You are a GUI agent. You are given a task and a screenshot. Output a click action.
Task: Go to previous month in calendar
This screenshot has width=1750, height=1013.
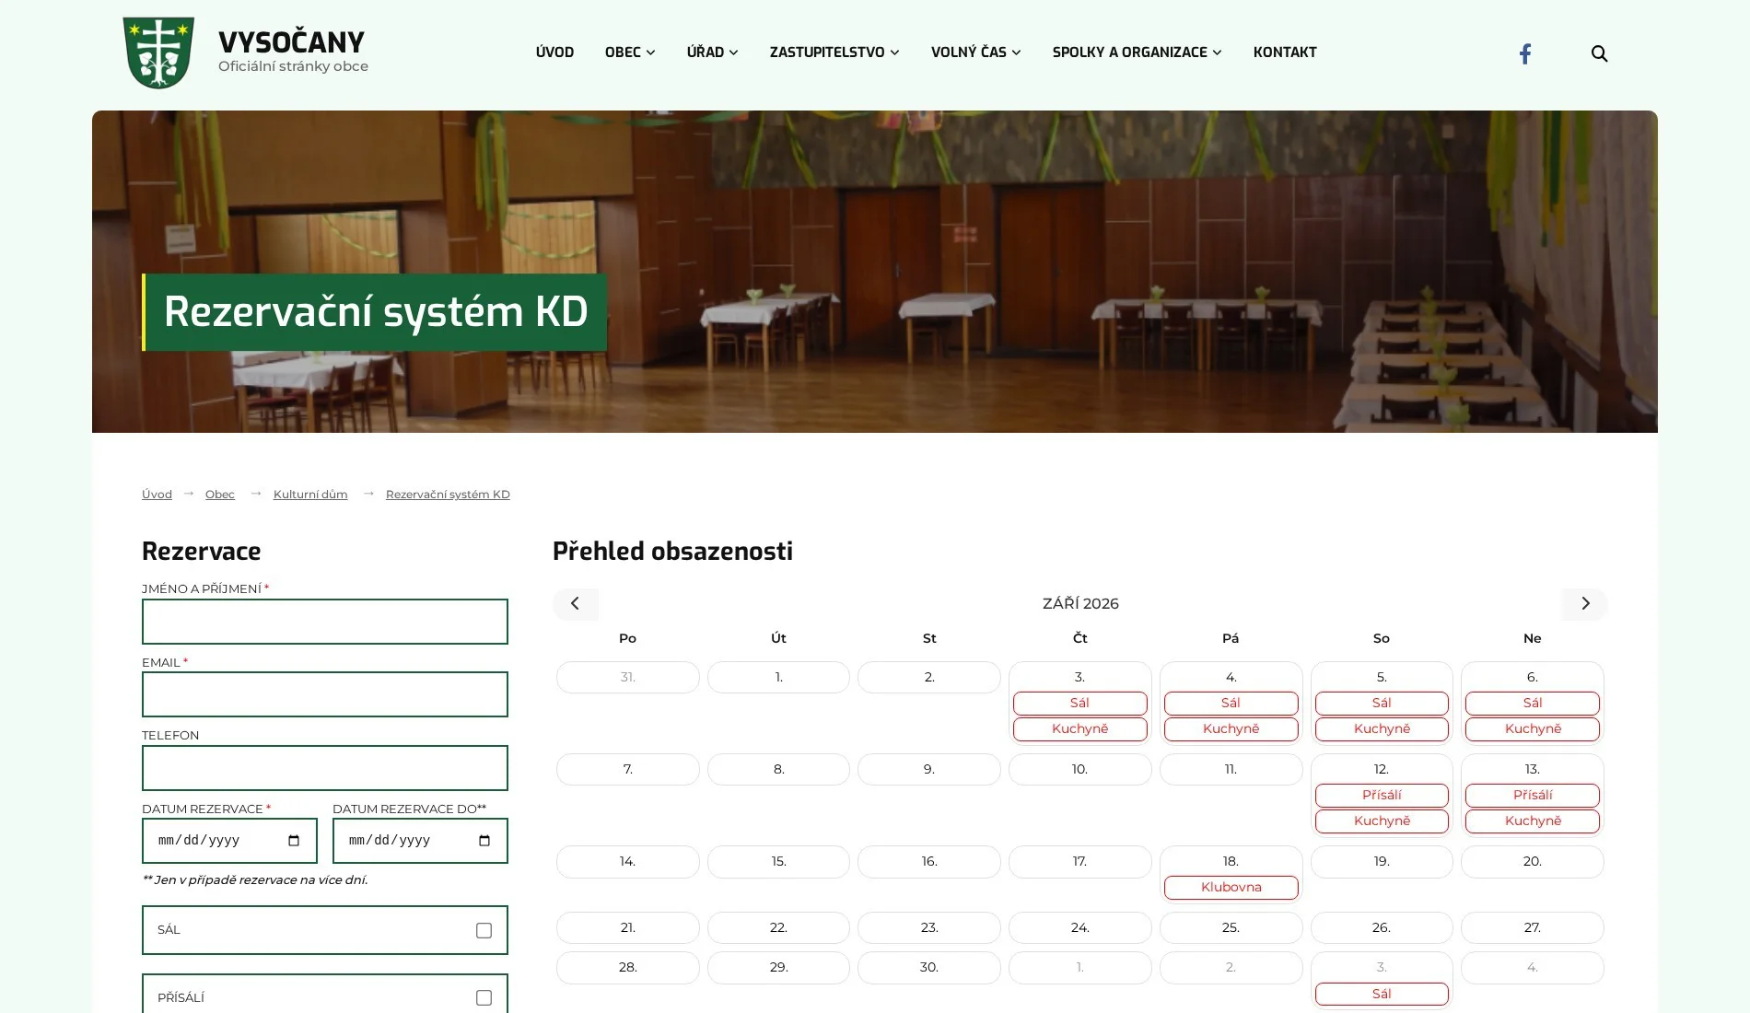point(576,603)
